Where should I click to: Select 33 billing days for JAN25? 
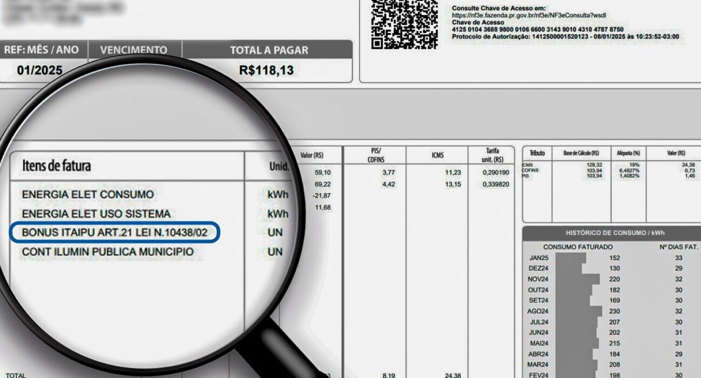click(678, 258)
